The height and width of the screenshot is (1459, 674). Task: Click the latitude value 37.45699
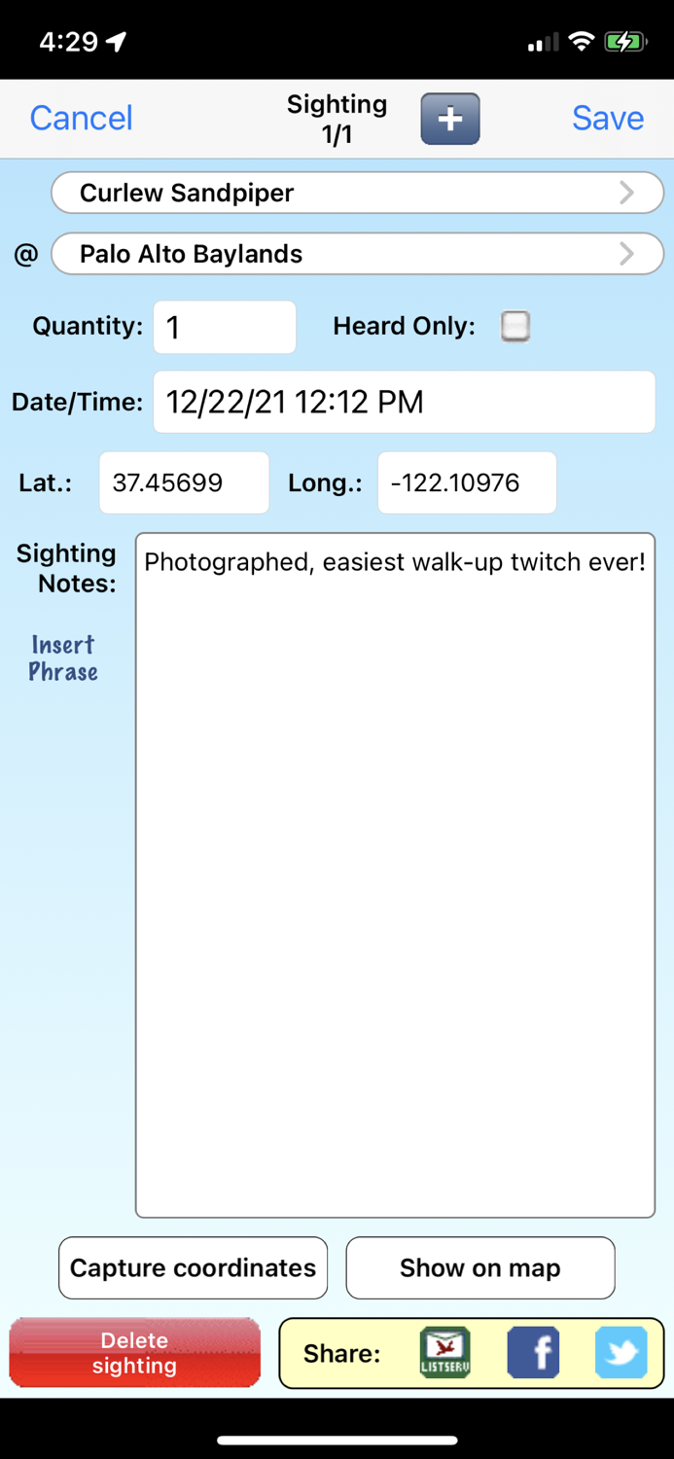pyautogui.click(x=184, y=482)
